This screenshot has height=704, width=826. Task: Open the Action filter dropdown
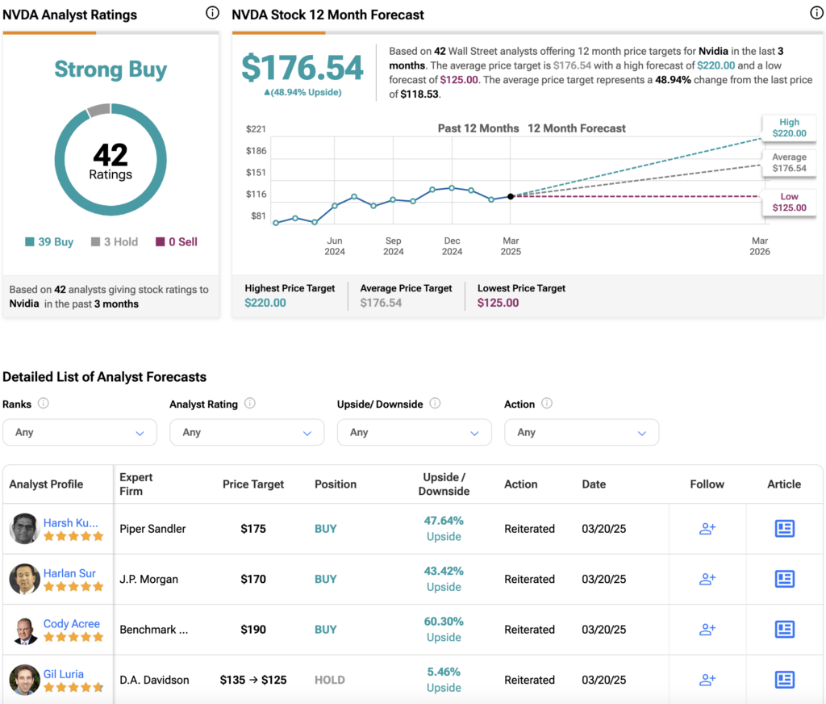click(x=582, y=433)
